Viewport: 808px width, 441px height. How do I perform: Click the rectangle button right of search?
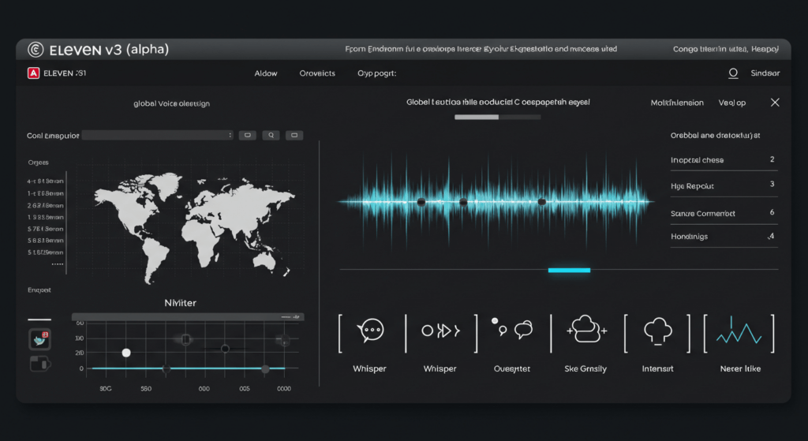(x=294, y=135)
